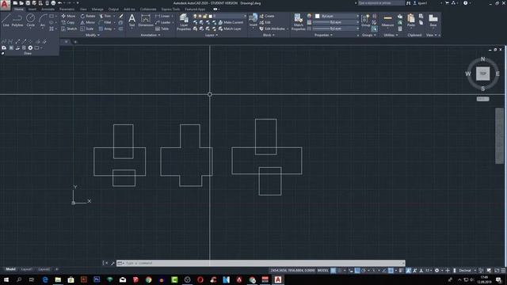Toggle annotation visibility in status bar
This screenshot has height=285, width=507.
pos(409,271)
